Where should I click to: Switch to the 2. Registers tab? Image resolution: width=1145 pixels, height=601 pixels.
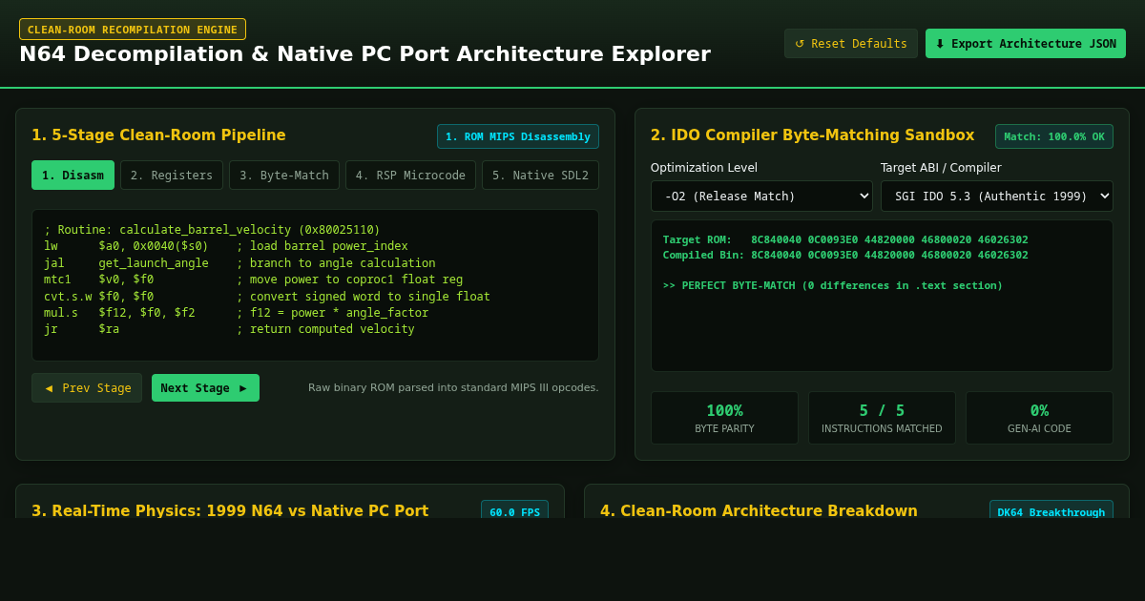click(172, 176)
